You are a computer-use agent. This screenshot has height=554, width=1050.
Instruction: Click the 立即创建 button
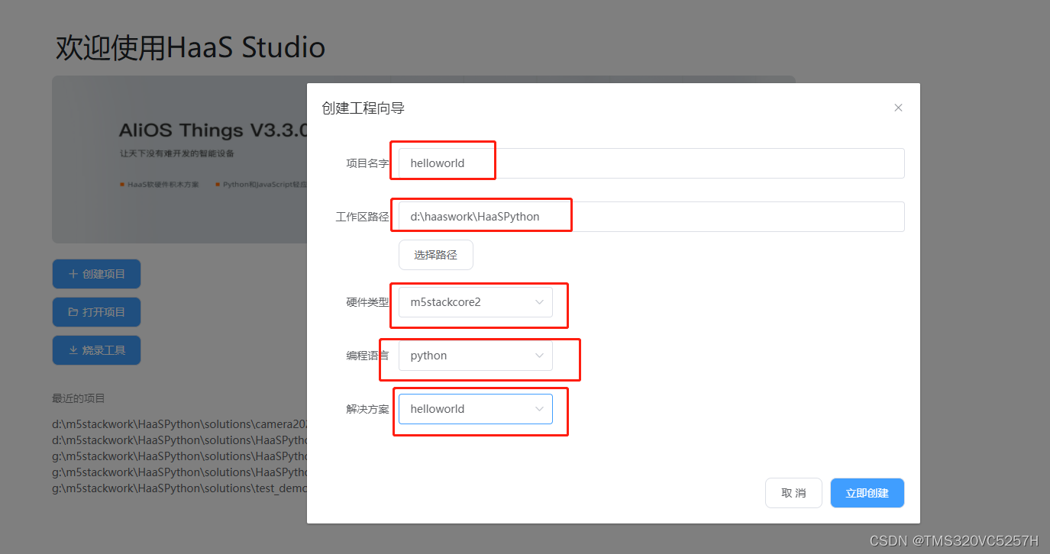point(867,493)
